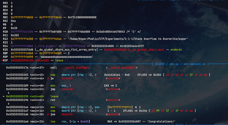The image size is (228, 125).
Task: Select the RBX register label
Action: 5,7
